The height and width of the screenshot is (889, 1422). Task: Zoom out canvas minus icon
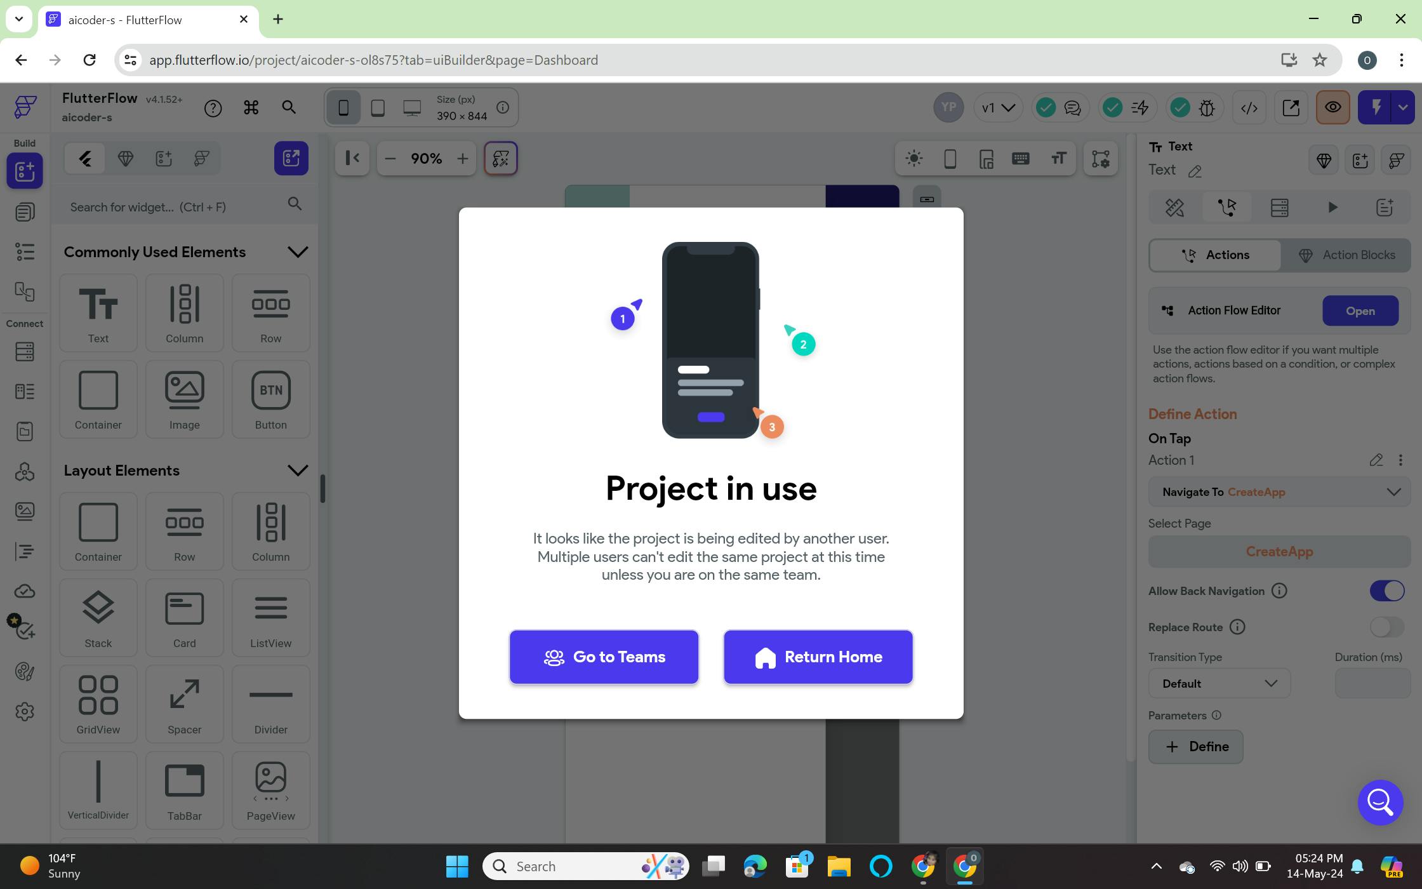click(x=390, y=158)
